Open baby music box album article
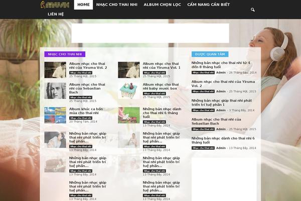This screenshot has width=301, height=201. [x=161, y=86]
